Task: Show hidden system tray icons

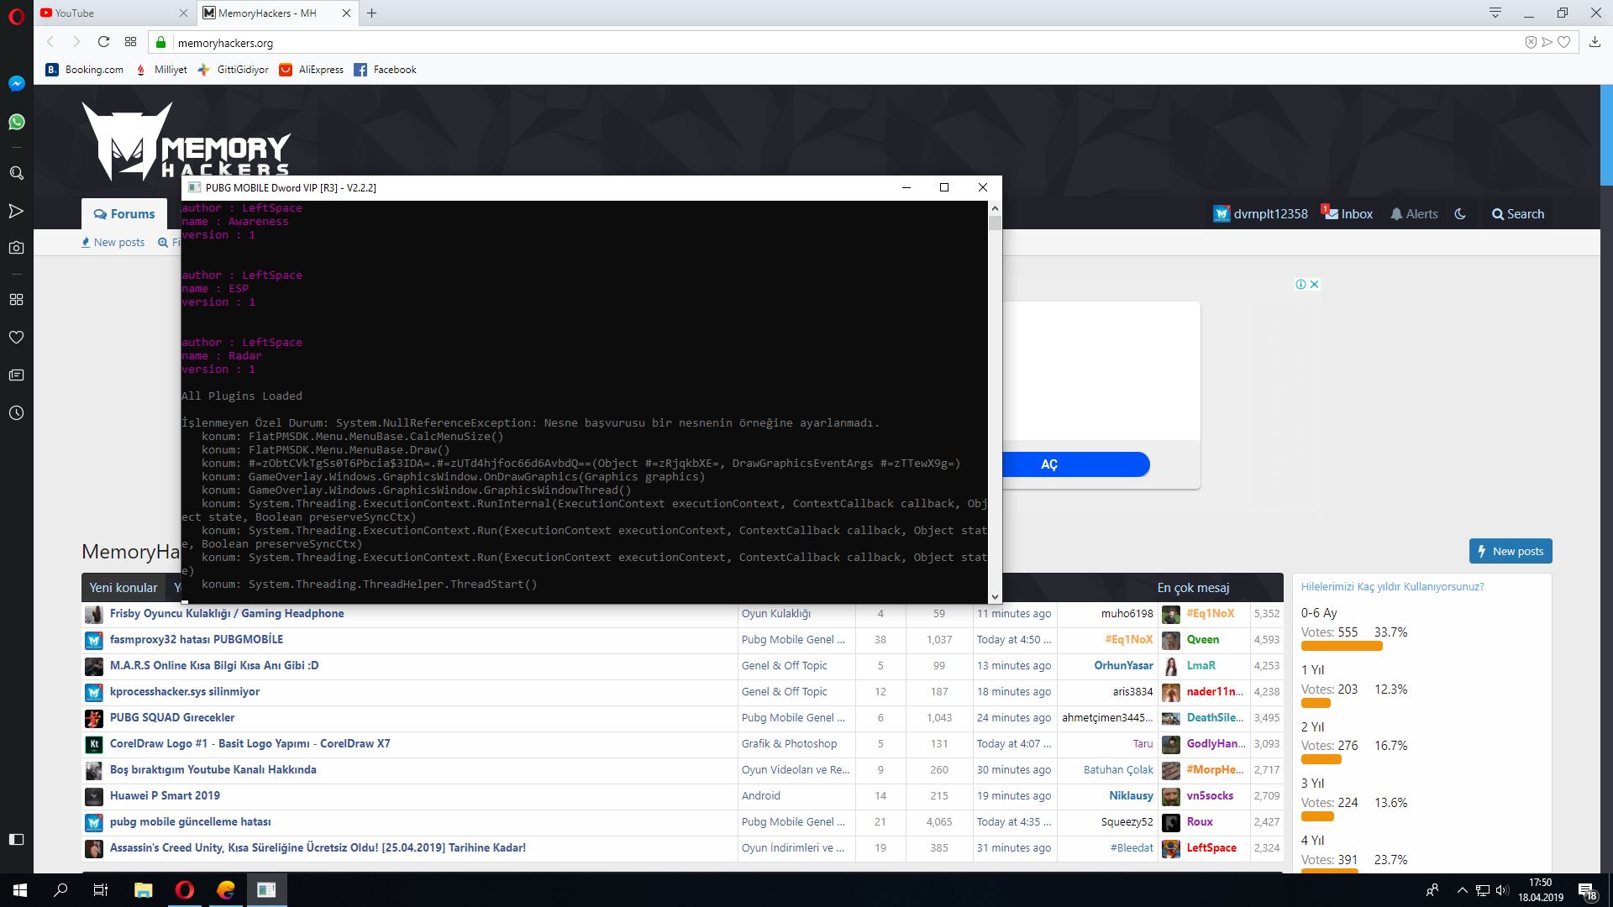Action: [1463, 890]
